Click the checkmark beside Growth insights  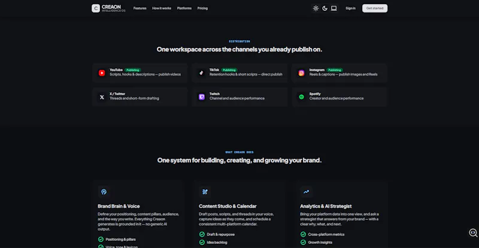303,242
